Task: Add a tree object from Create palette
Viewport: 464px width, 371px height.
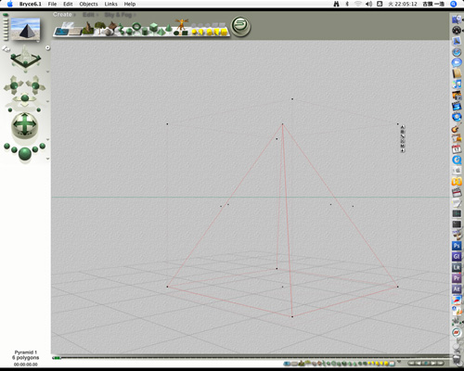Action: pos(99,27)
